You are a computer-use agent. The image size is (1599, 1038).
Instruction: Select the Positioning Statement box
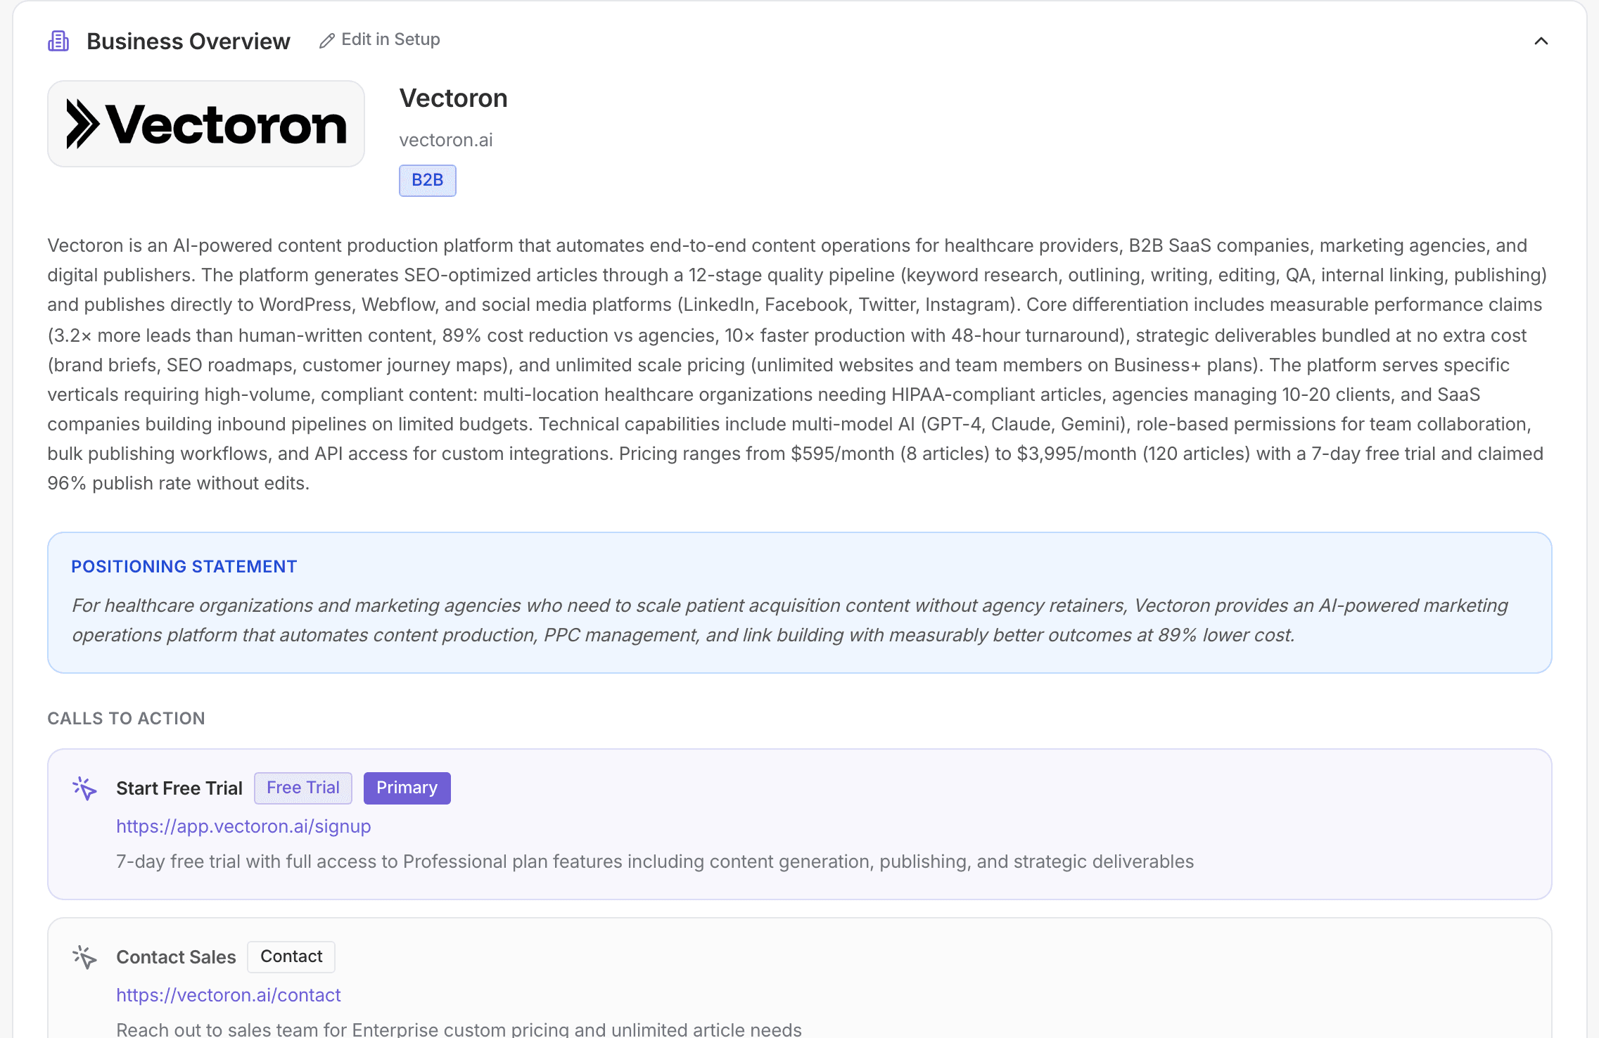click(798, 603)
